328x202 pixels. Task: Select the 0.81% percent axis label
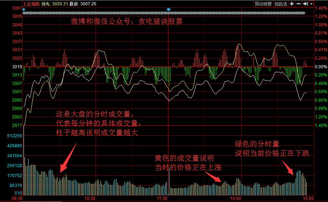coord(321,33)
